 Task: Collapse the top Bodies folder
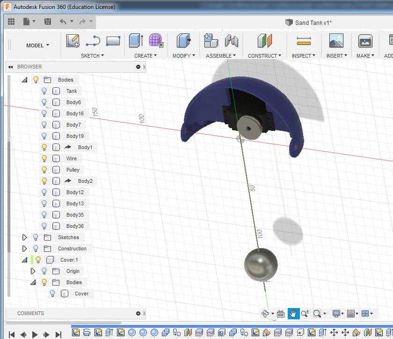click(24, 80)
